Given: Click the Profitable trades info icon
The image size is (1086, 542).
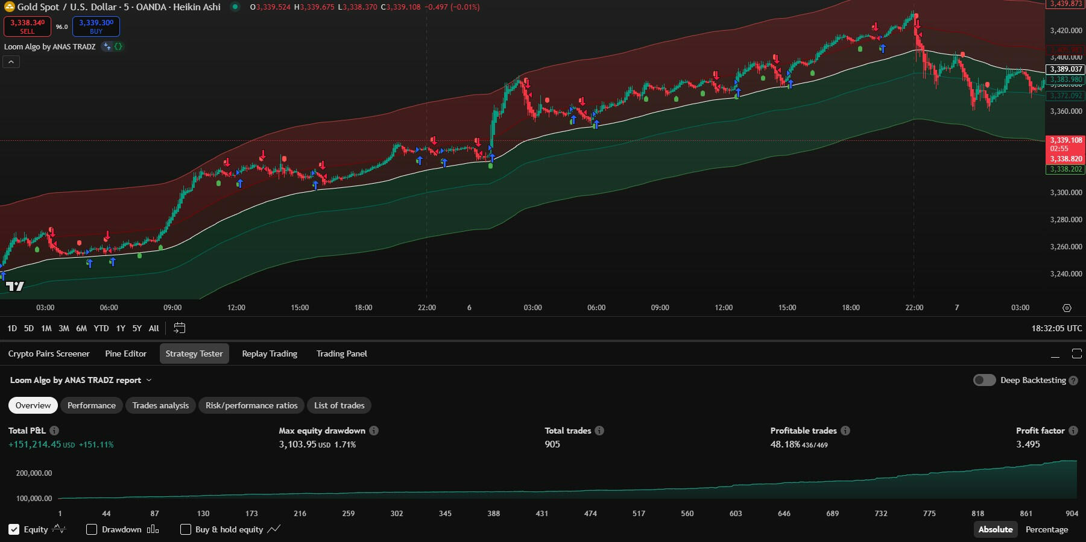Looking at the screenshot, I should pyautogui.click(x=845, y=431).
